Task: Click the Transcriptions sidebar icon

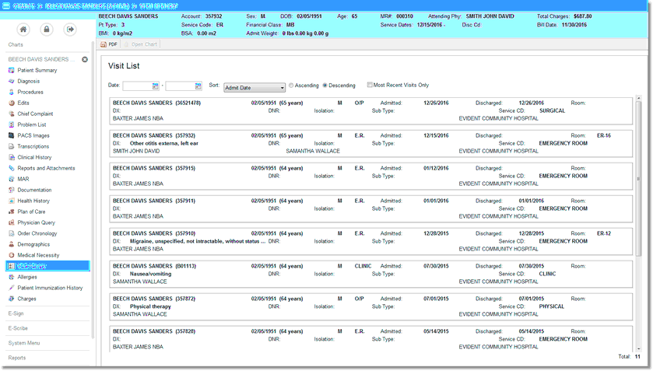Action: [x=12, y=146]
